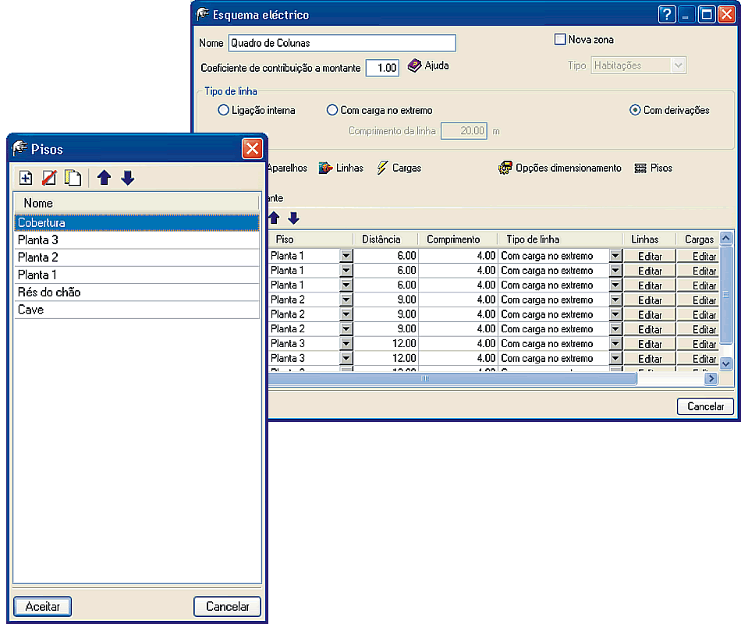Close the Pisos dialog
The width and height of the screenshot is (741, 624).
coord(253,149)
